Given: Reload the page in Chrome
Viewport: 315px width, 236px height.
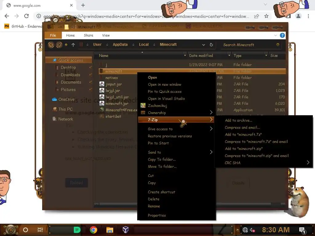Looking at the screenshot, I should coord(26,16).
